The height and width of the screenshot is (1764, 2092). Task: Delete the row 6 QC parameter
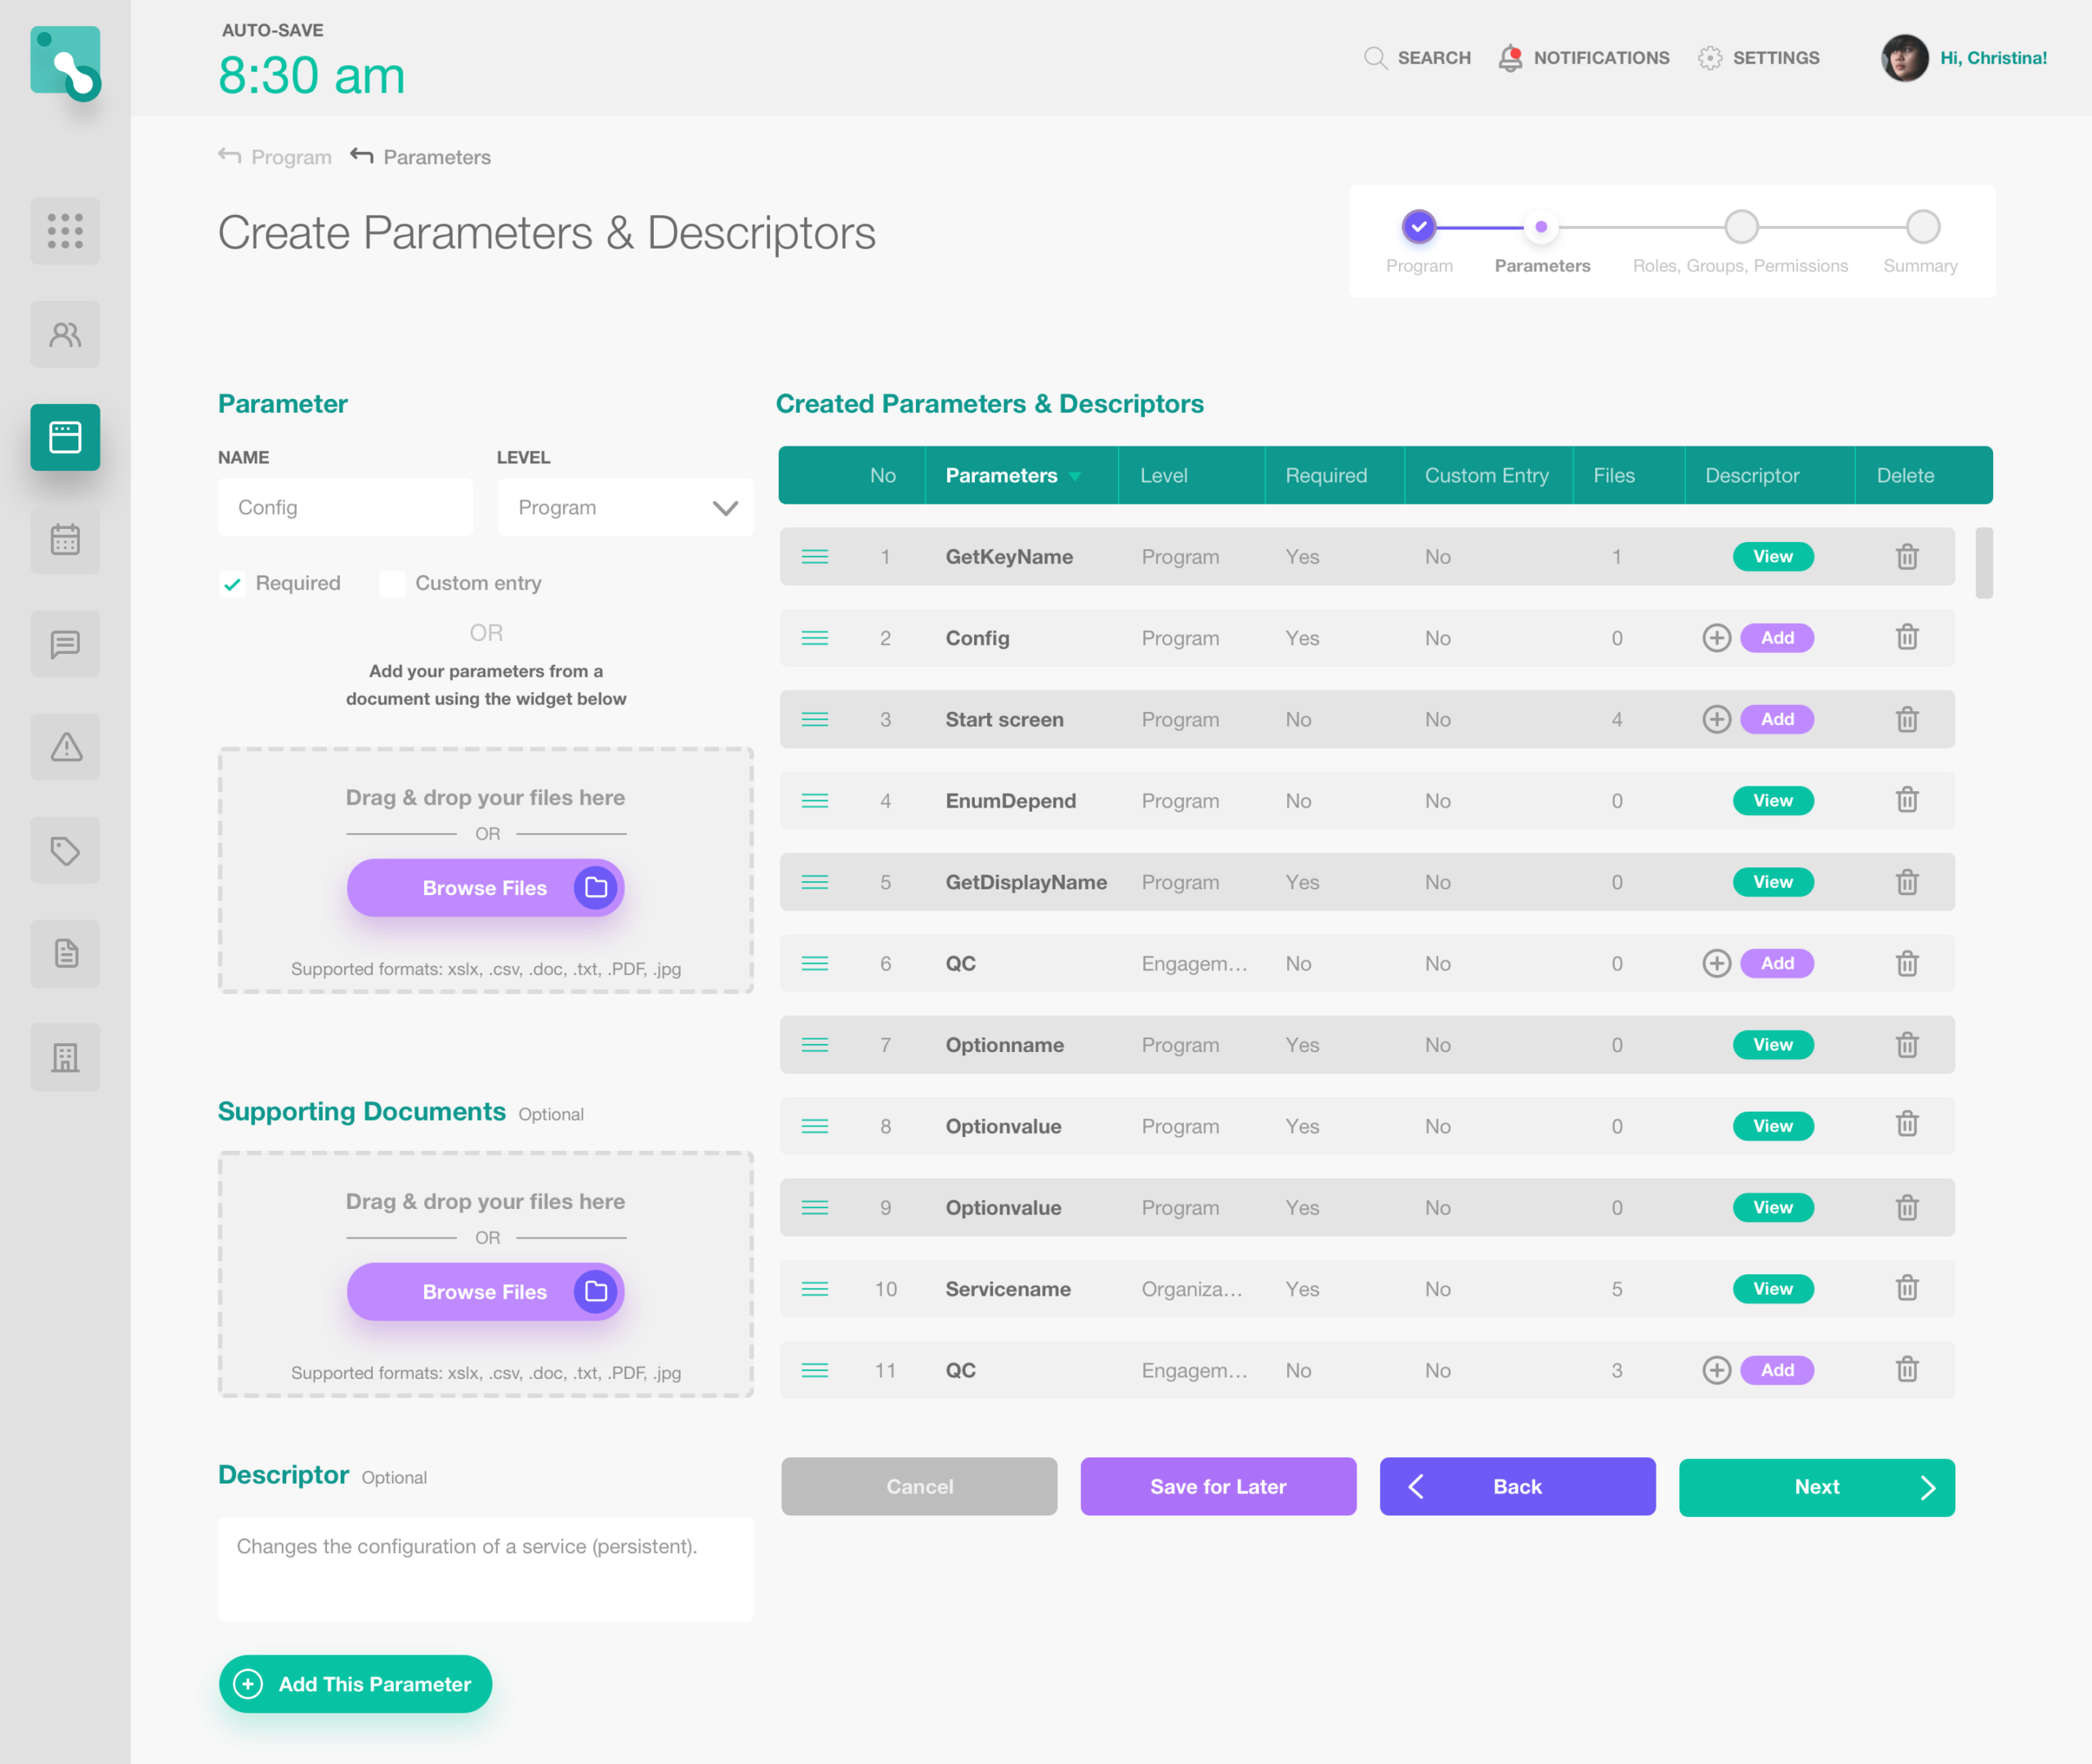coord(1907,963)
